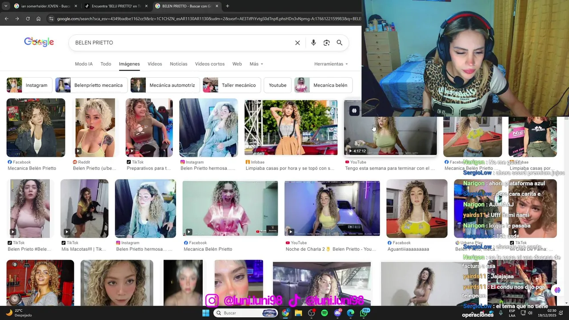
Task: Open Discord from the taskbar
Action: pyautogui.click(x=338, y=313)
